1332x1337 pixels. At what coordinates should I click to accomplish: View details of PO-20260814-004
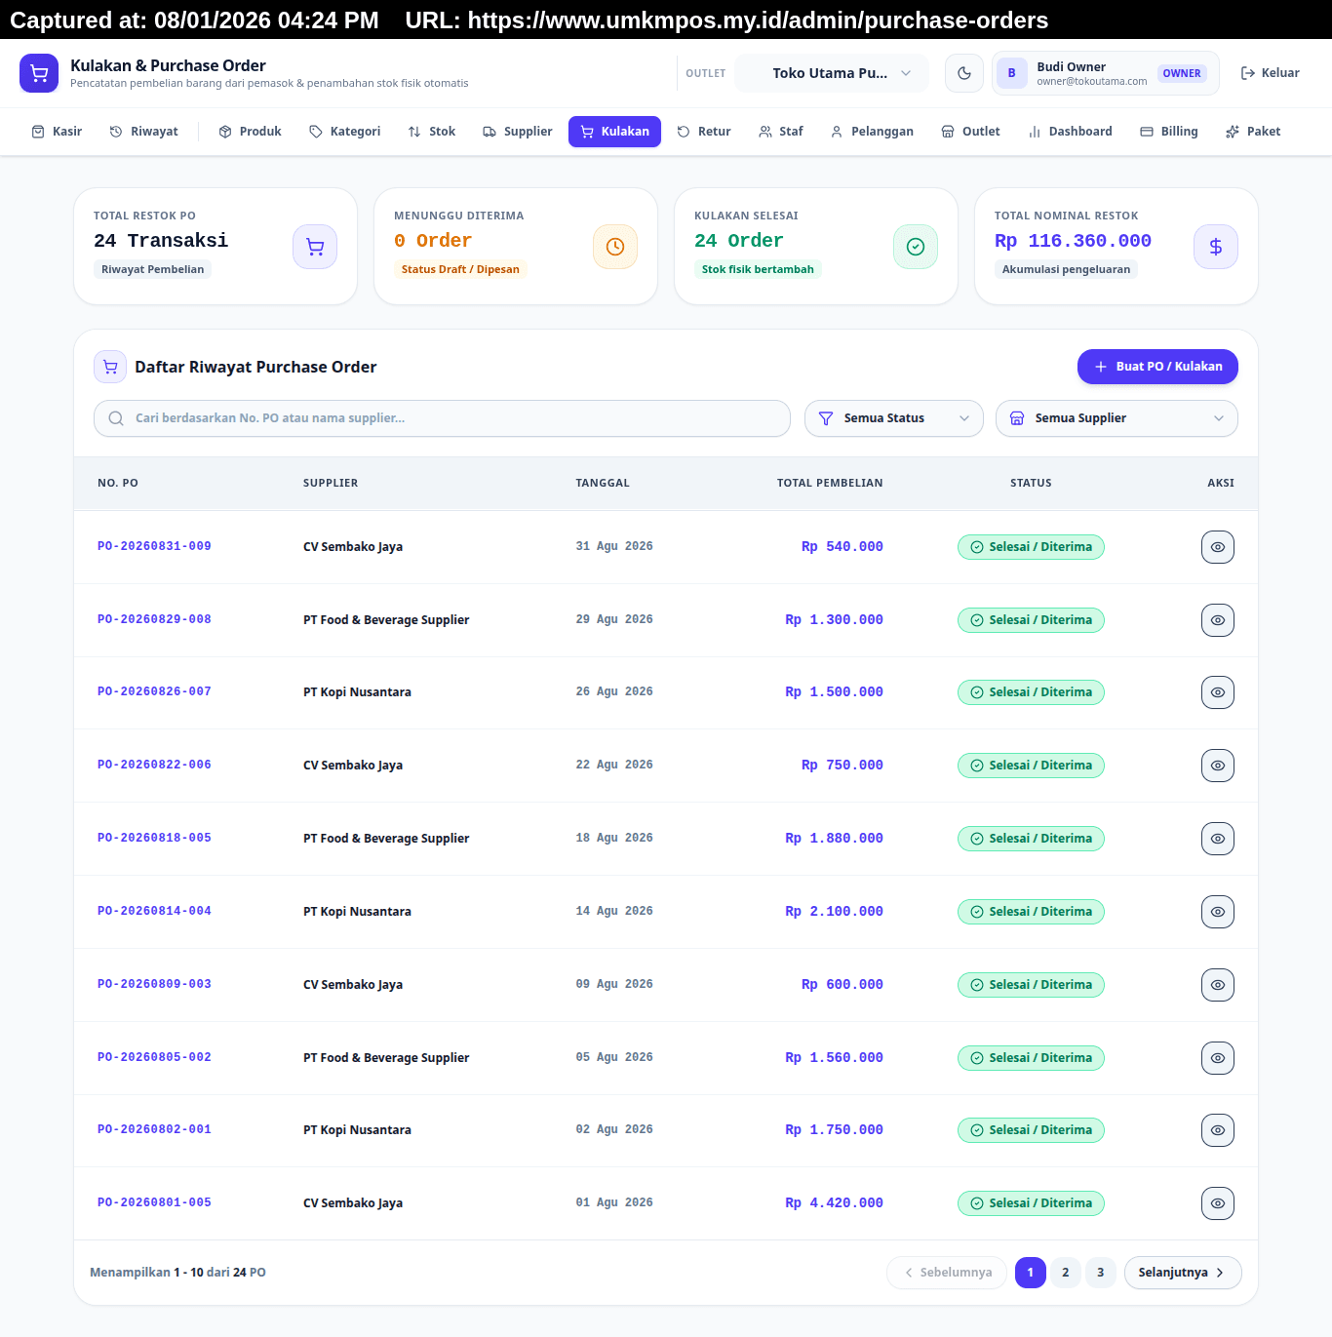click(1218, 912)
